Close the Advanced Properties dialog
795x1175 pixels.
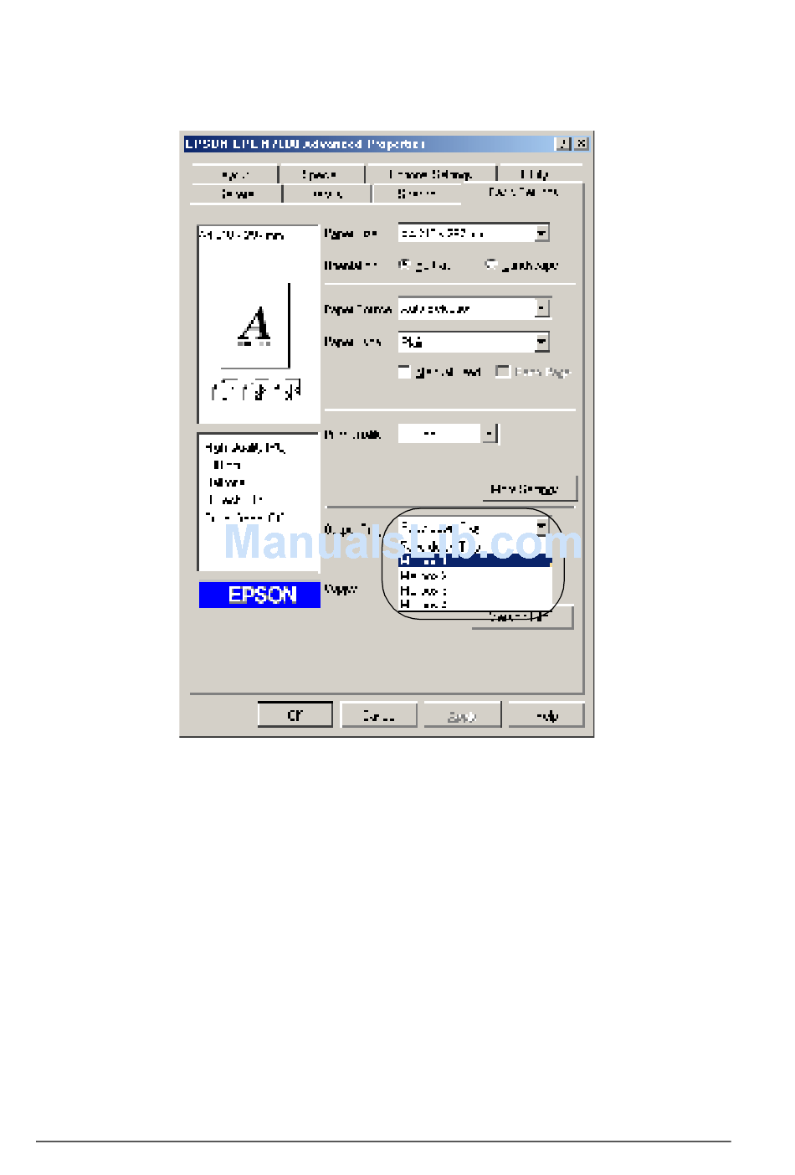coord(581,144)
